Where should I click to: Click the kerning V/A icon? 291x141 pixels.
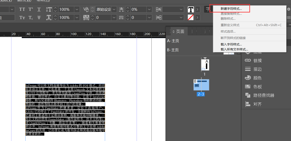click(x=86, y=9)
